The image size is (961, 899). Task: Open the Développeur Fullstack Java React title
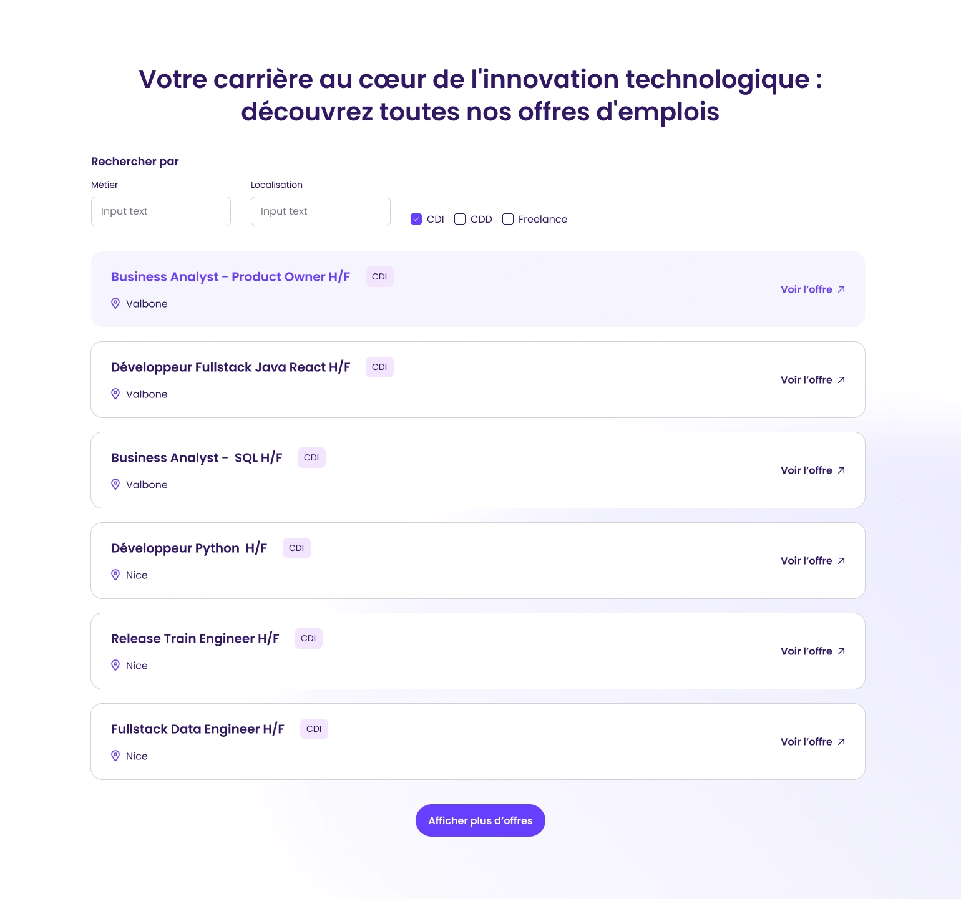(230, 367)
